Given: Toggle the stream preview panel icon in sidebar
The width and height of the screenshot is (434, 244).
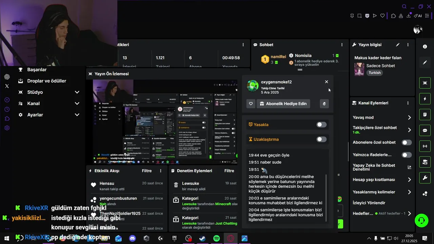Looking at the screenshot, I should tap(425, 83).
